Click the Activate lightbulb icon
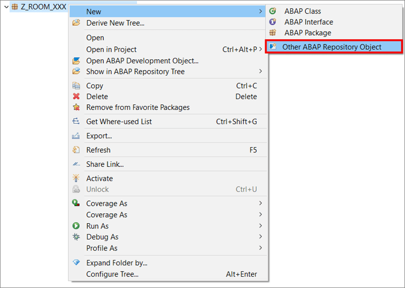 point(77,178)
